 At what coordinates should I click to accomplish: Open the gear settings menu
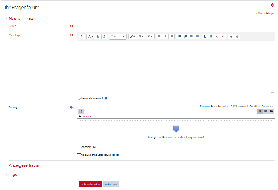273,5
